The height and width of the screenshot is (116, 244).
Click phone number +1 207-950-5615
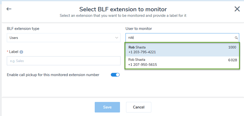coord(142,65)
